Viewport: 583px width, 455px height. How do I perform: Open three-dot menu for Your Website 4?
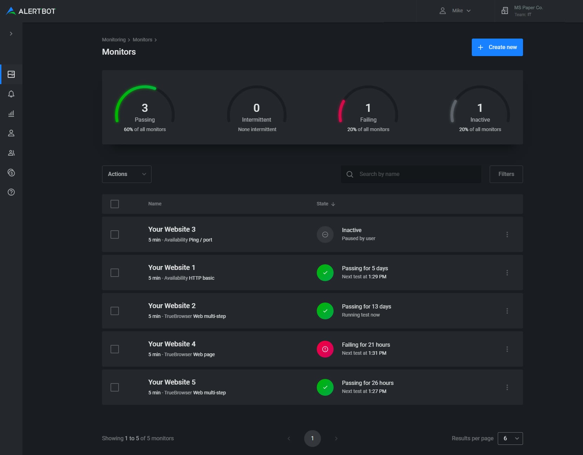(507, 349)
